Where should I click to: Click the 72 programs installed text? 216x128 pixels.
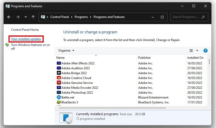tap(90, 119)
